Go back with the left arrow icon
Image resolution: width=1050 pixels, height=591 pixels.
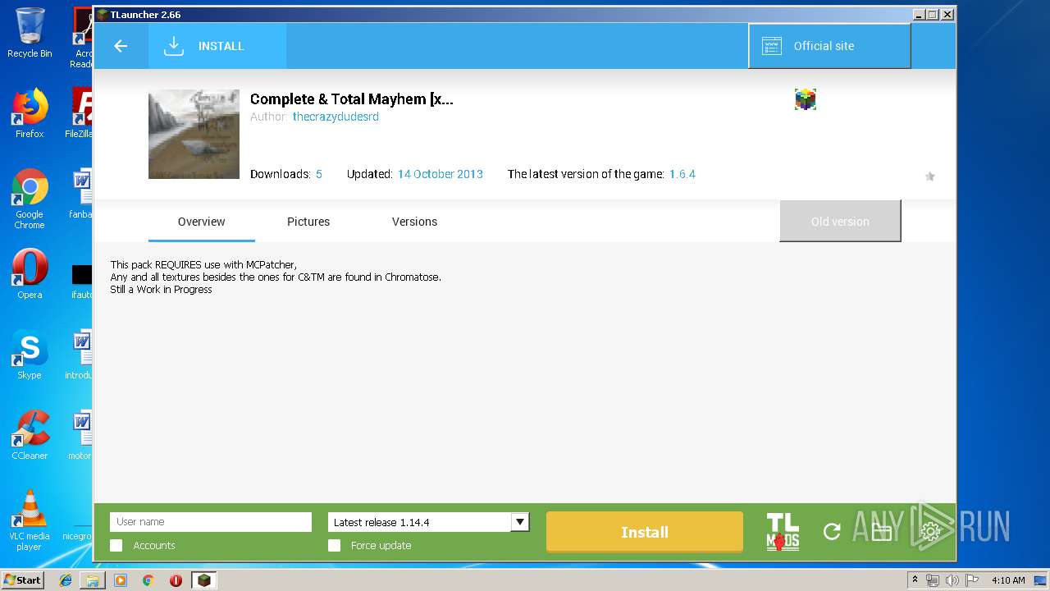[121, 46]
